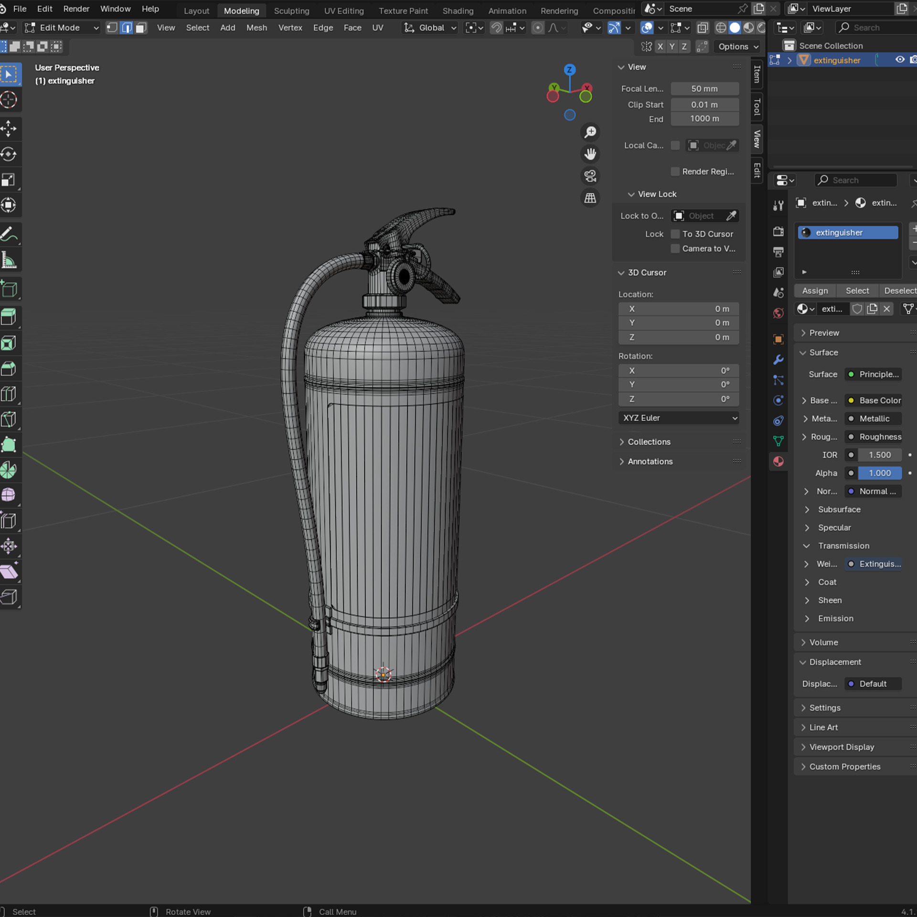Open the Material properties tab icon

(778, 461)
